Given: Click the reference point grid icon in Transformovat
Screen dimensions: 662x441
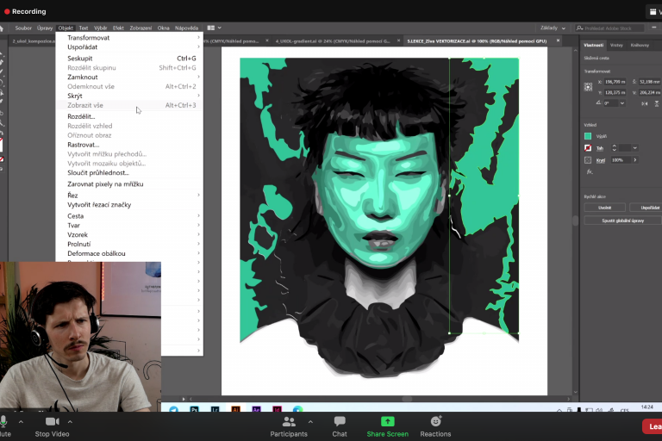Looking at the screenshot, I should 589,87.
